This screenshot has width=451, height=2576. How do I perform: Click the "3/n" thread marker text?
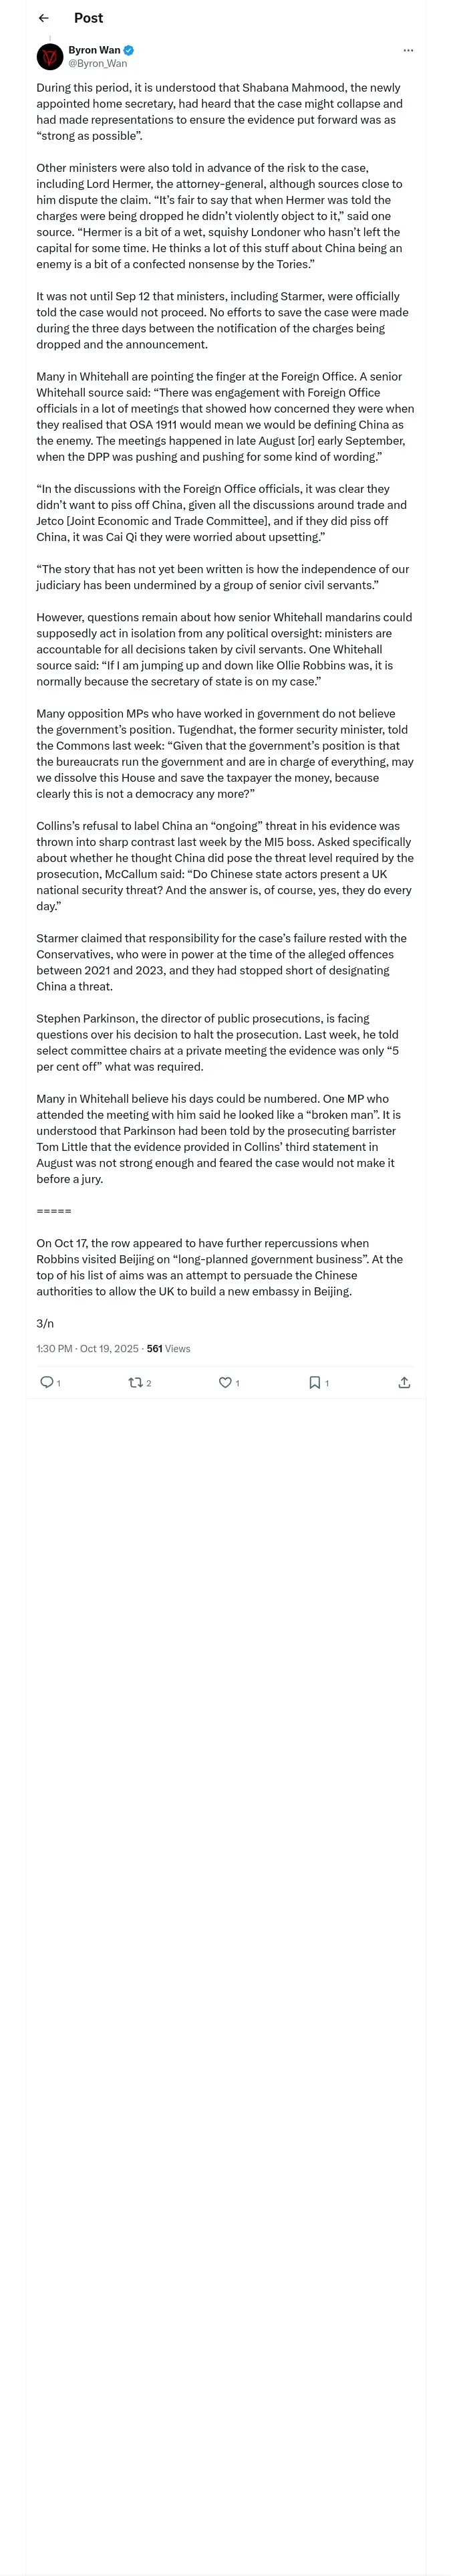coord(45,1323)
